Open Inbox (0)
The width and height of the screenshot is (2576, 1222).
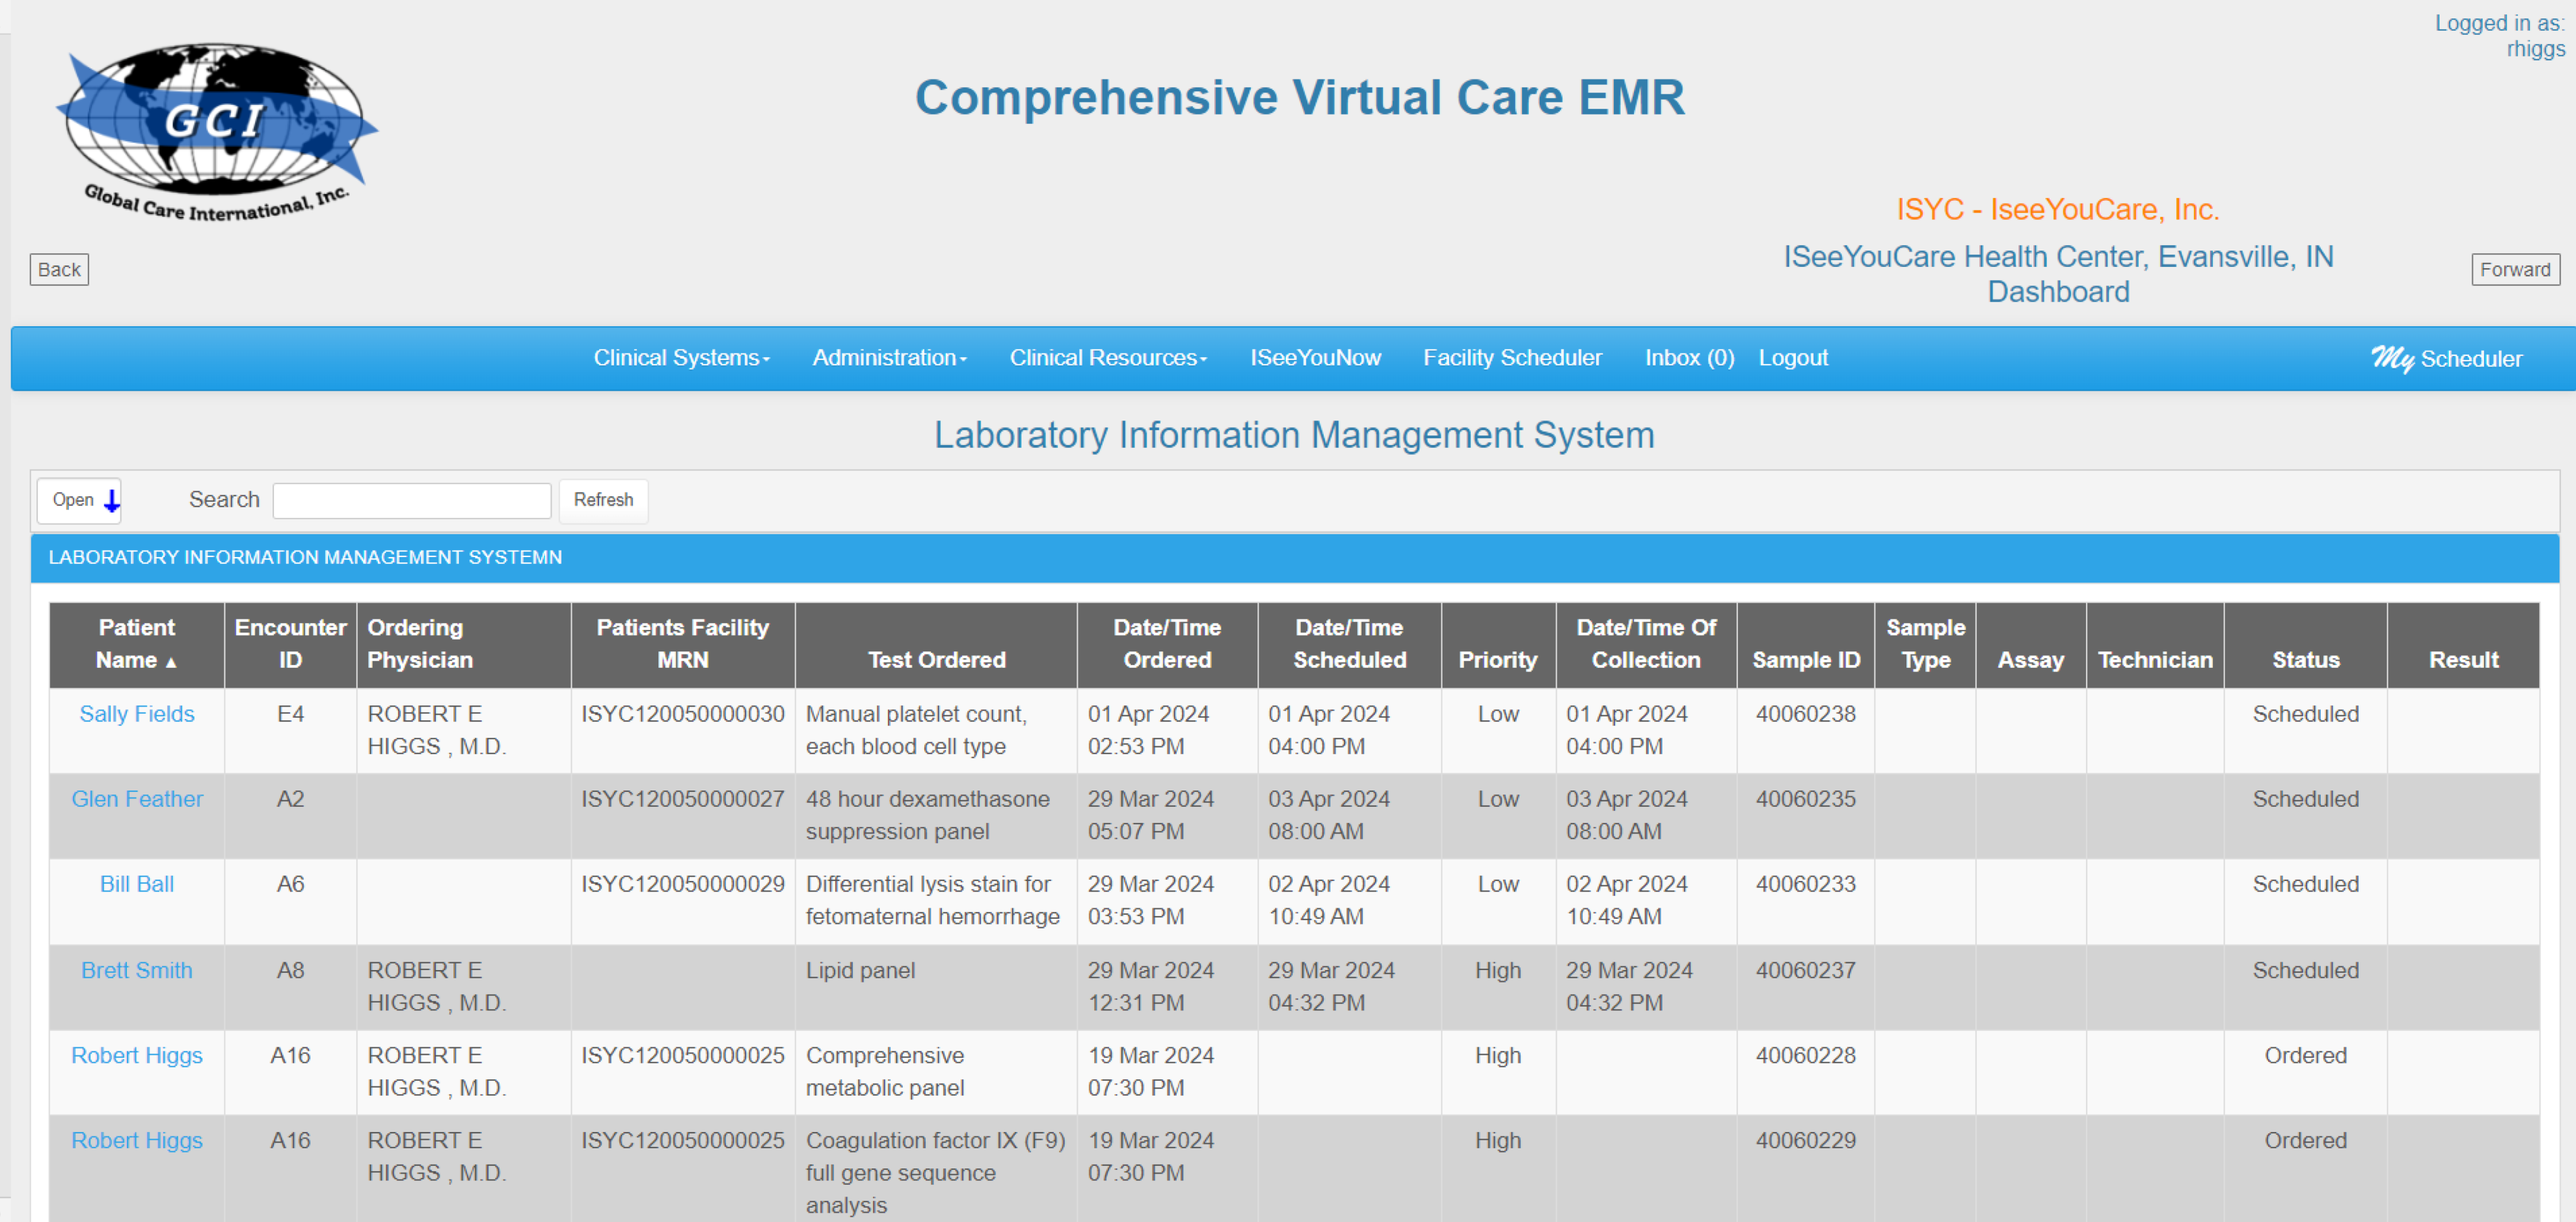1689,357
